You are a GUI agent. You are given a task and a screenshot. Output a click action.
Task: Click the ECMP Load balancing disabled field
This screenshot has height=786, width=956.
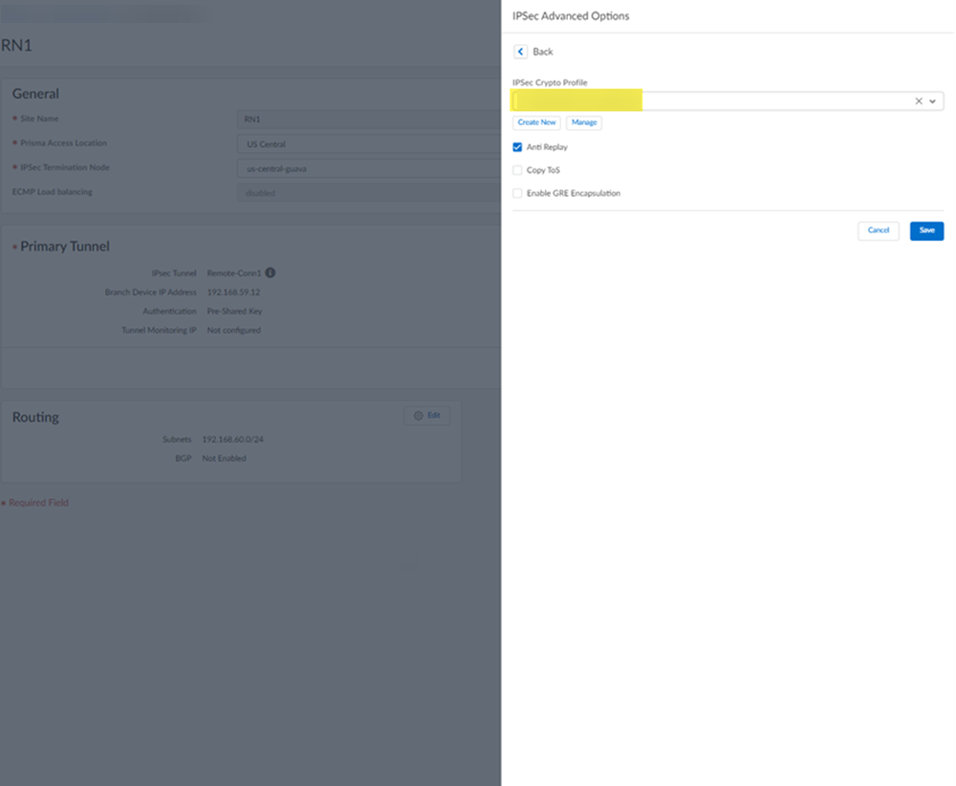[x=369, y=193]
